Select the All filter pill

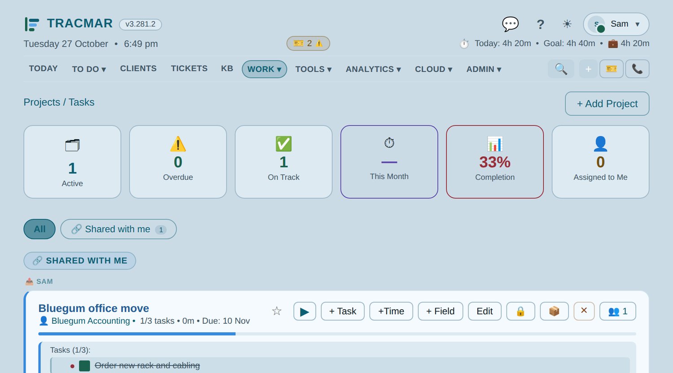[39, 229]
